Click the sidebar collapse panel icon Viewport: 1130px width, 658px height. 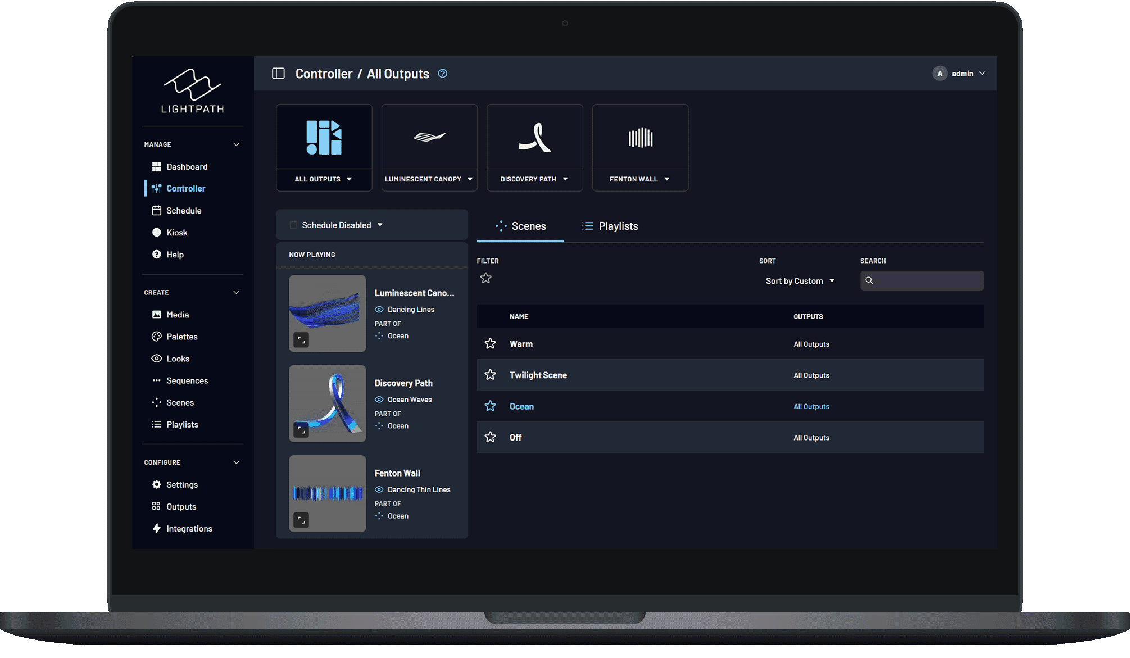pyautogui.click(x=278, y=74)
